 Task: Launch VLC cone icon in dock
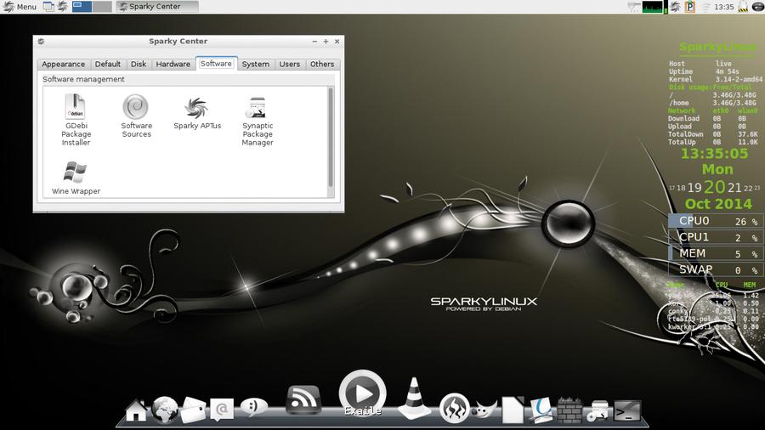[414, 399]
